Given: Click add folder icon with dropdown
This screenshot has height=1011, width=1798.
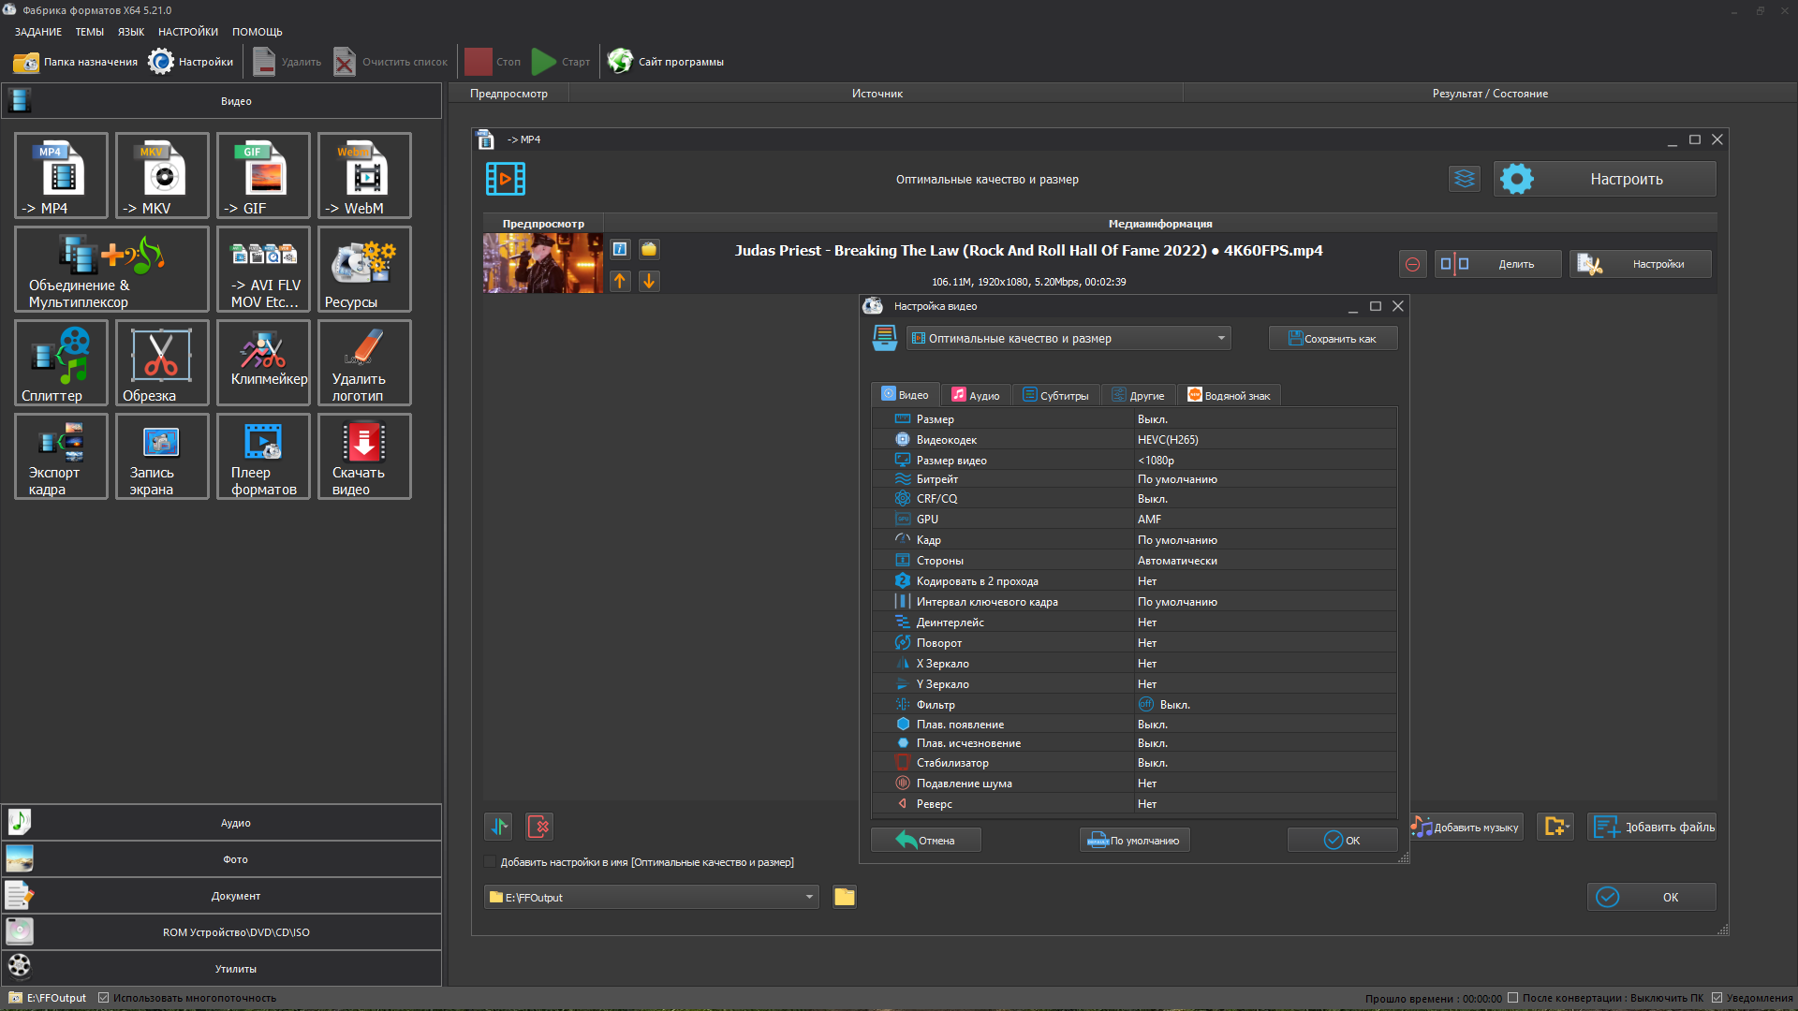Looking at the screenshot, I should pyautogui.click(x=1555, y=827).
